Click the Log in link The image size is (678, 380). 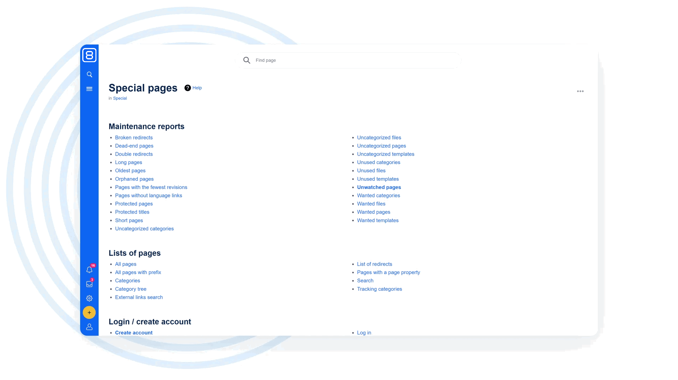click(x=364, y=333)
